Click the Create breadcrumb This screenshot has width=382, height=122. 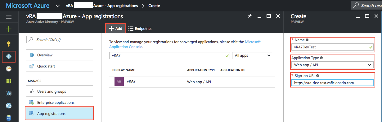pyautogui.click(x=154, y=6)
